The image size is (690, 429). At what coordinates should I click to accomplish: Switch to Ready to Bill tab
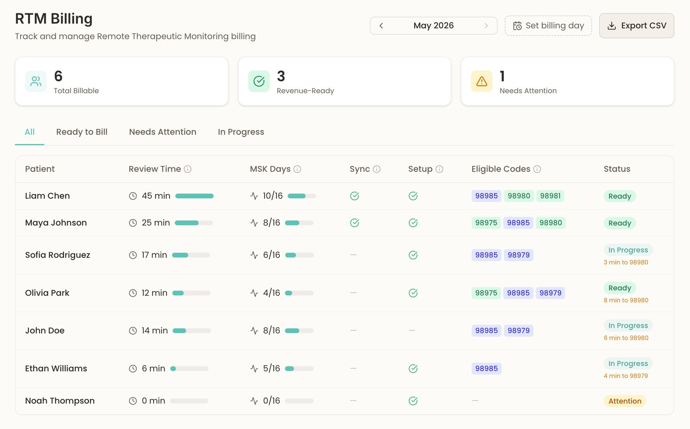[x=82, y=132]
